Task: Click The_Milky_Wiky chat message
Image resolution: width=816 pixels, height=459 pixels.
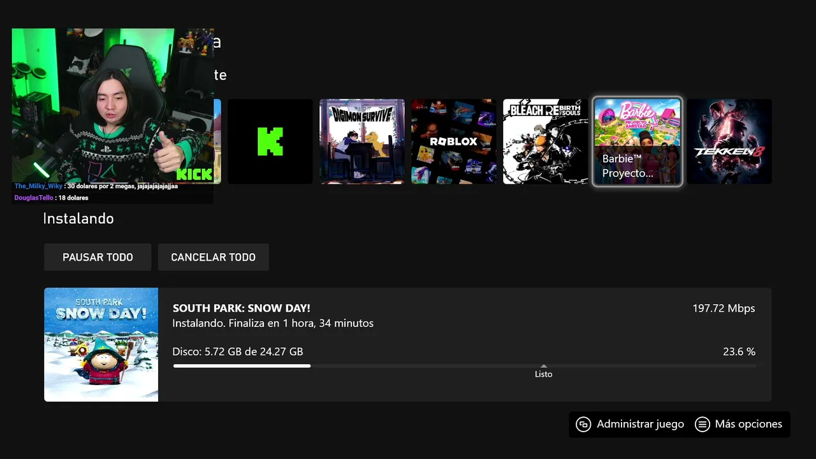Action: click(96, 186)
